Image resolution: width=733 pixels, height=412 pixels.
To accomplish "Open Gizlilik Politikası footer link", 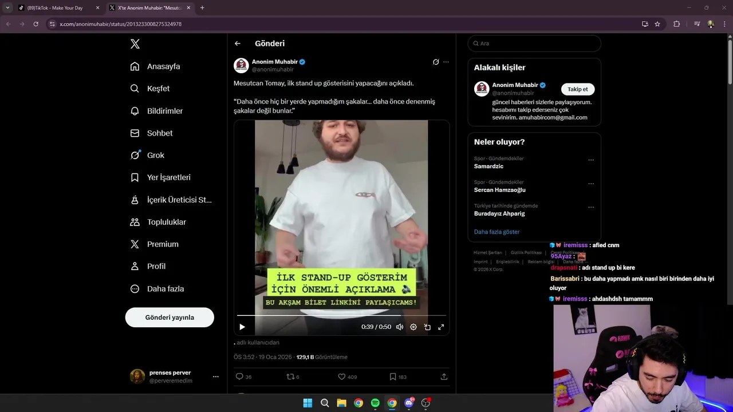I will point(526,252).
